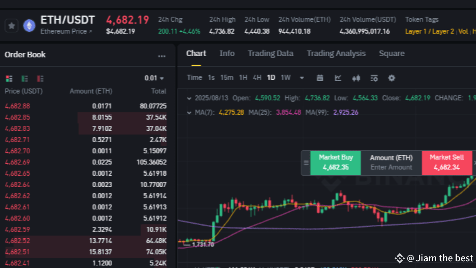The height and width of the screenshot is (268, 476).
Task: Click the 24h High value 4,736.82
Action: (222, 31)
